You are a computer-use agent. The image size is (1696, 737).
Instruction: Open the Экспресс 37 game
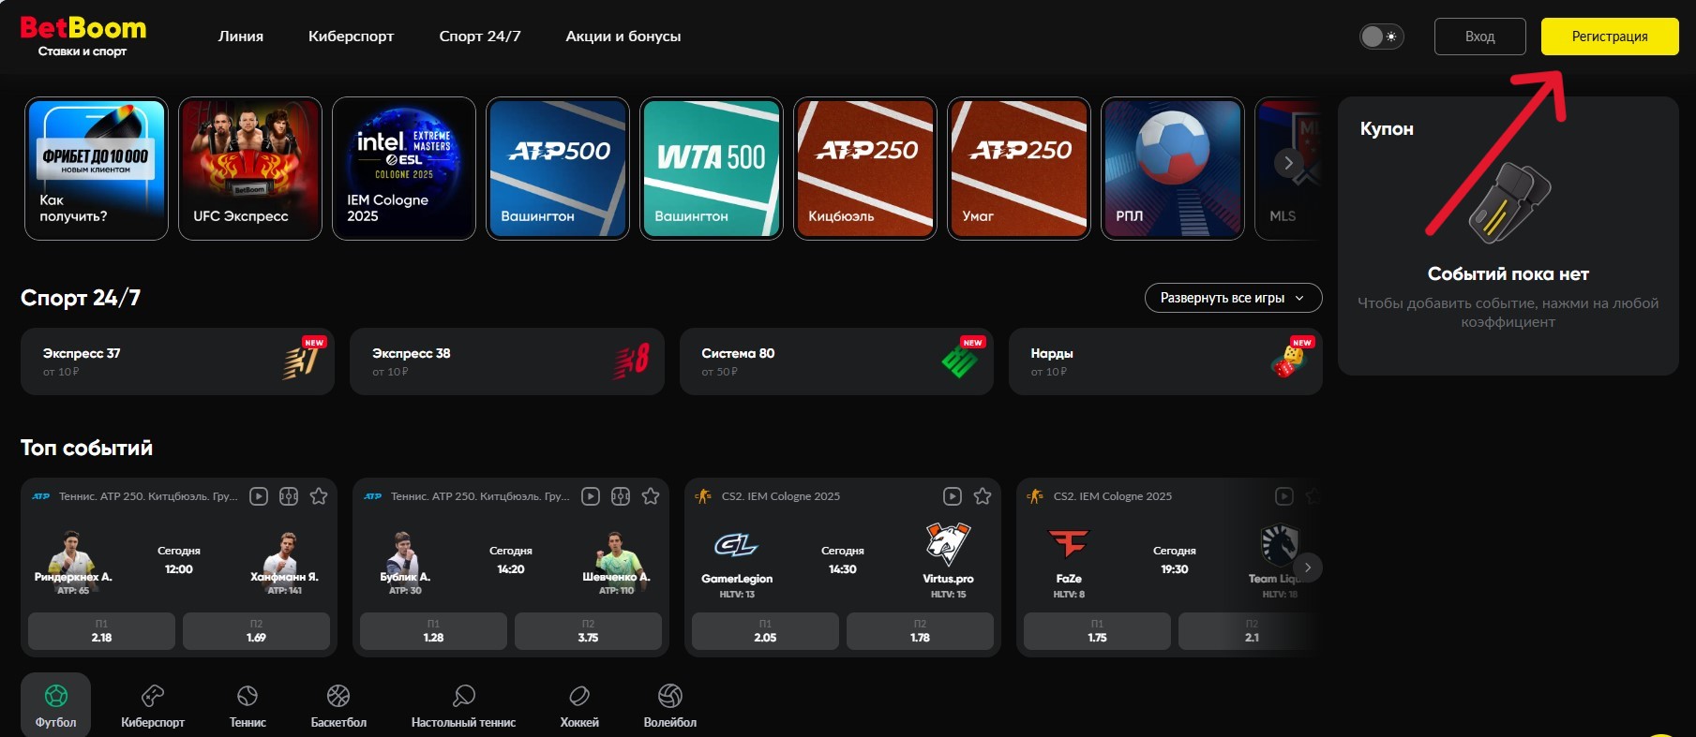[x=177, y=361]
